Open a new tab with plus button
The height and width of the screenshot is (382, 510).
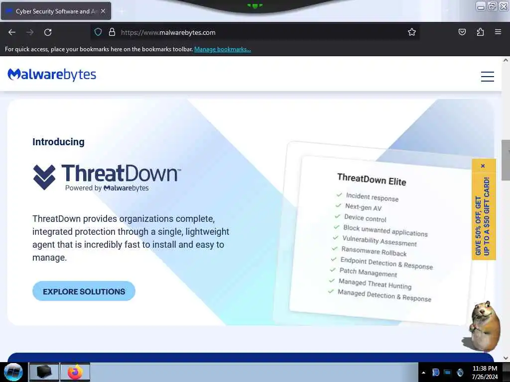(122, 11)
